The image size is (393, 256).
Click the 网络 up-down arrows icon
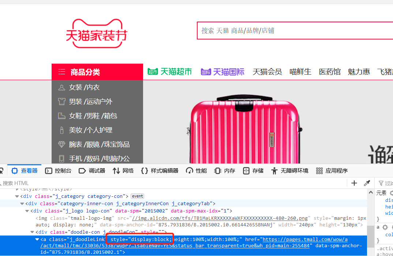116,171
